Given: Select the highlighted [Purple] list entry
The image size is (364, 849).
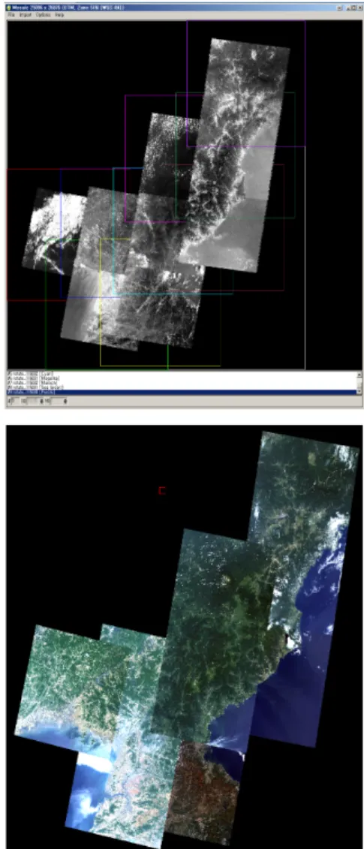Looking at the screenshot, I should pos(183,392).
